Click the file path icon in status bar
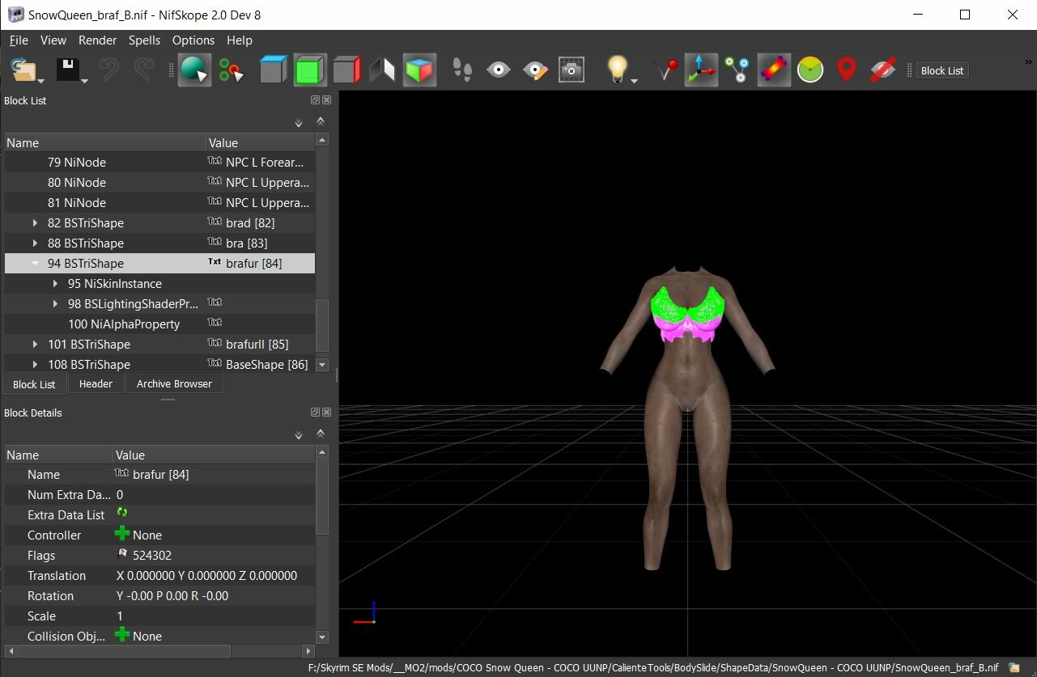Viewport: 1037px width, 677px height. click(1014, 668)
